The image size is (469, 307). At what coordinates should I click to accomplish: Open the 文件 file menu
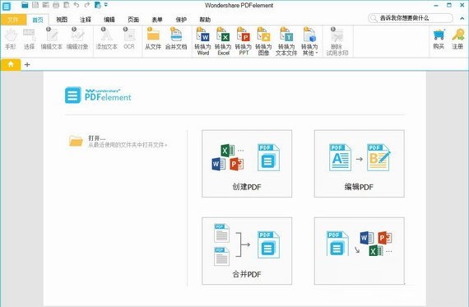tap(13, 20)
